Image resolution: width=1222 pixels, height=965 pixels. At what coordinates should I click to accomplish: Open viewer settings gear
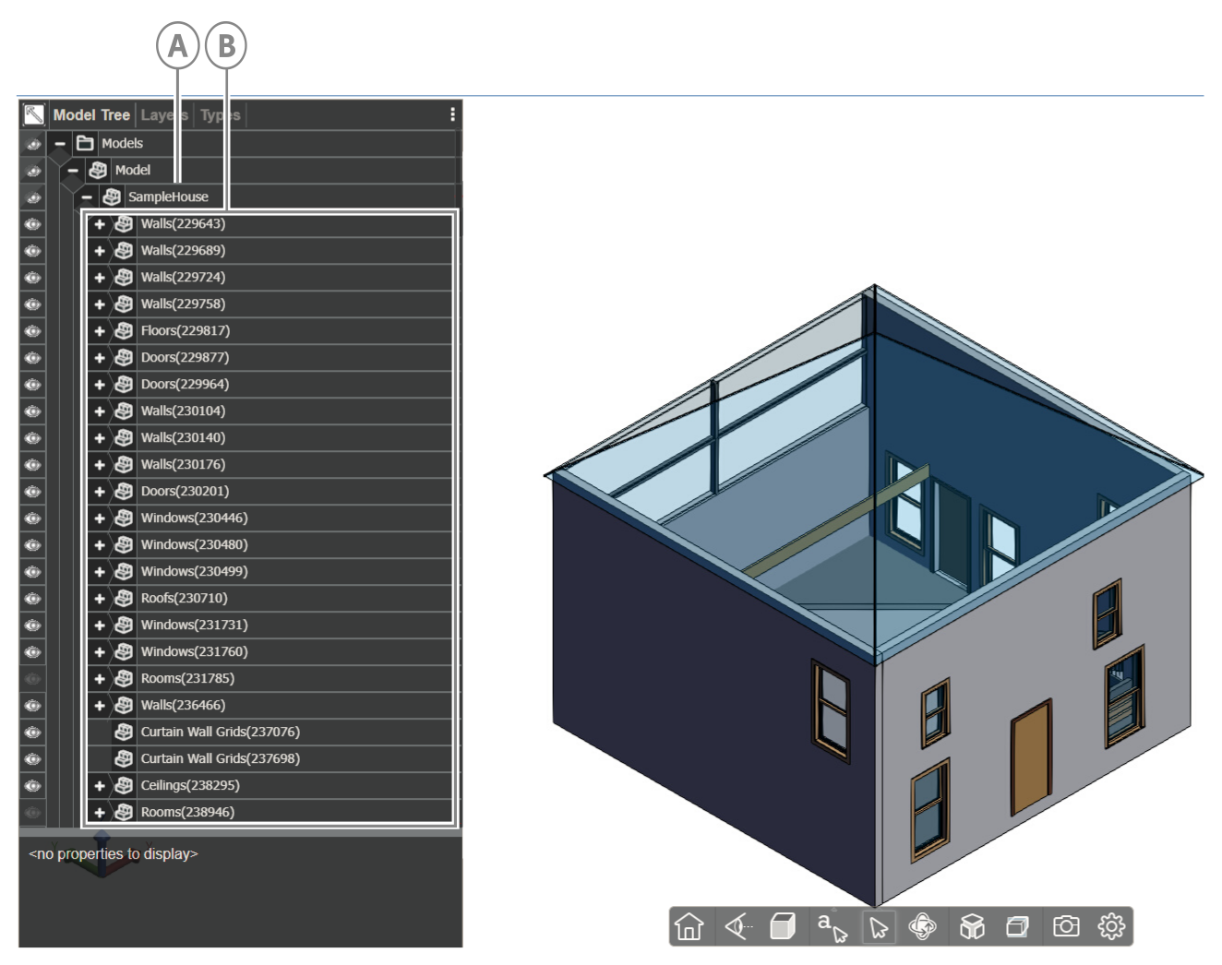coord(1111,926)
